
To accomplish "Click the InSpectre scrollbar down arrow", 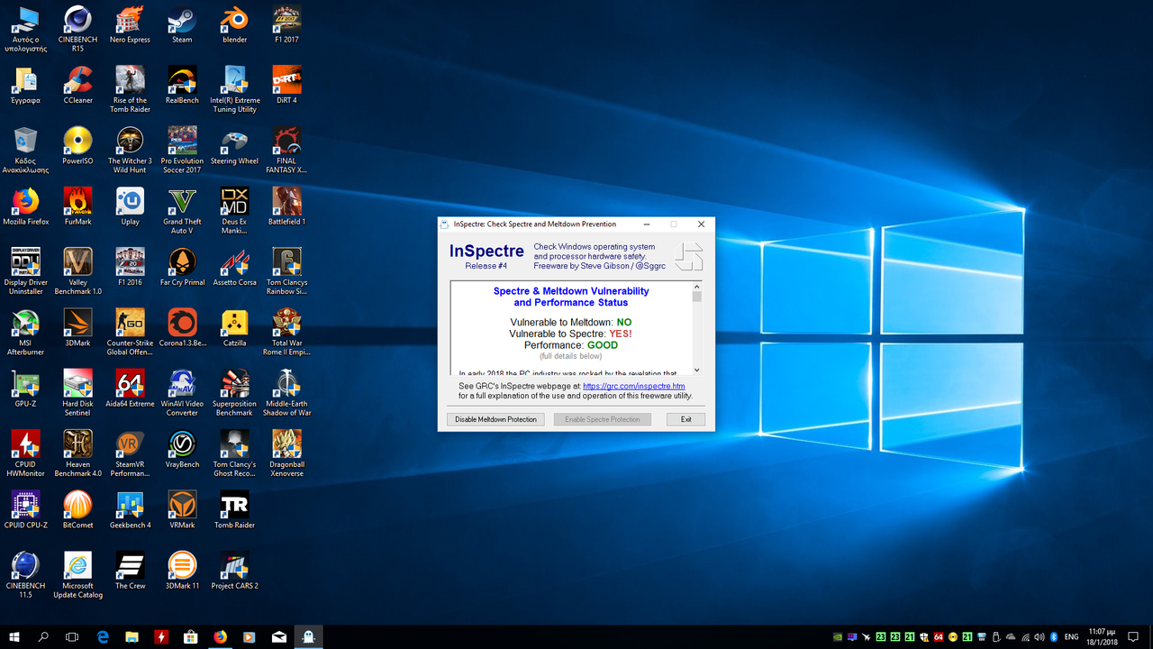I will [x=696, y=370].
